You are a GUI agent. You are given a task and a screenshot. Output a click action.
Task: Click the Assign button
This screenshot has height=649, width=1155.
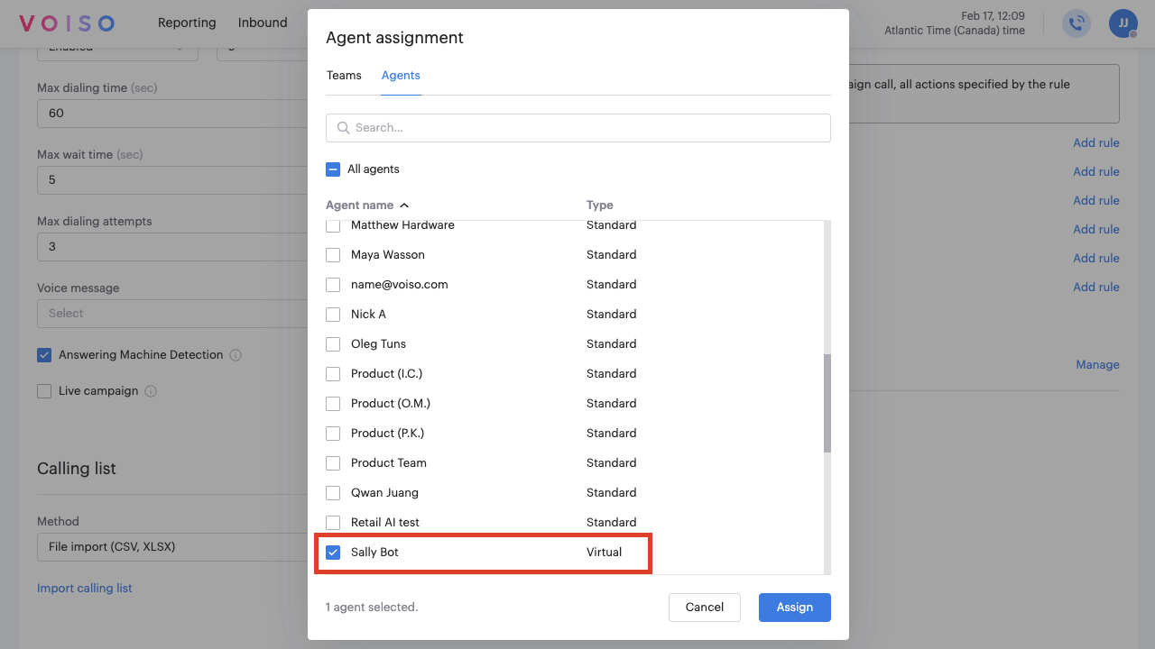pyautogui.click(x=794, y=607)
